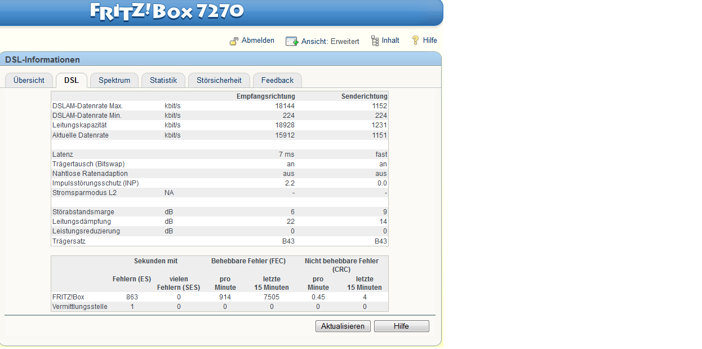Click the Trägersatz row label

click(69, 241)
